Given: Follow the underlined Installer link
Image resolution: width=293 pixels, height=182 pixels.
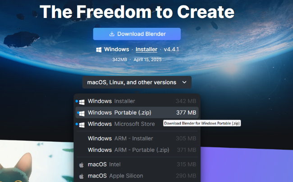Looking at the screenshot, I should click(x=146, y=49).
